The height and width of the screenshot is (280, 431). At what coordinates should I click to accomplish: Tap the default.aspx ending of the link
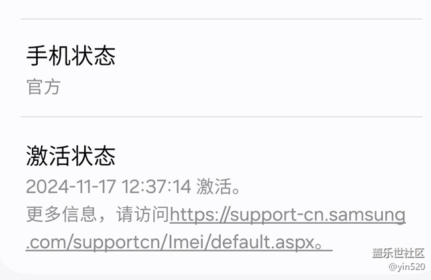pos(262,242)
